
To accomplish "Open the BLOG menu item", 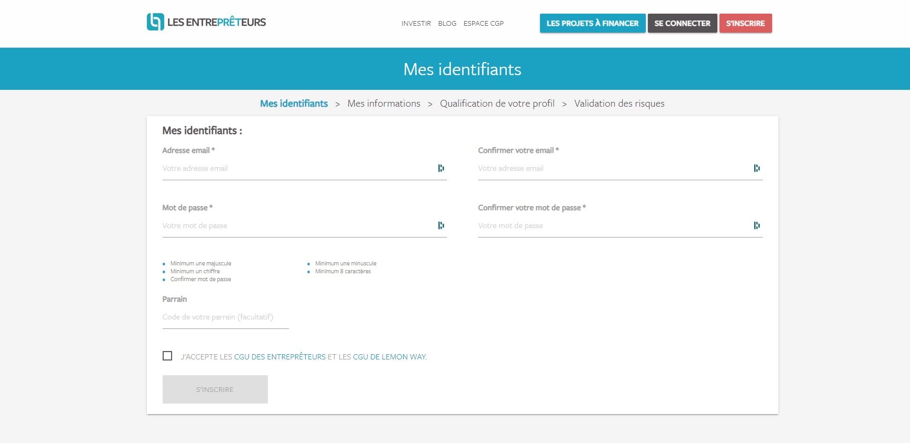I will (447, 24).
